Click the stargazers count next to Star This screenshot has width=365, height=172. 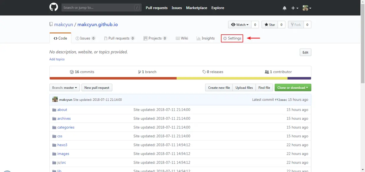point(281,25)
